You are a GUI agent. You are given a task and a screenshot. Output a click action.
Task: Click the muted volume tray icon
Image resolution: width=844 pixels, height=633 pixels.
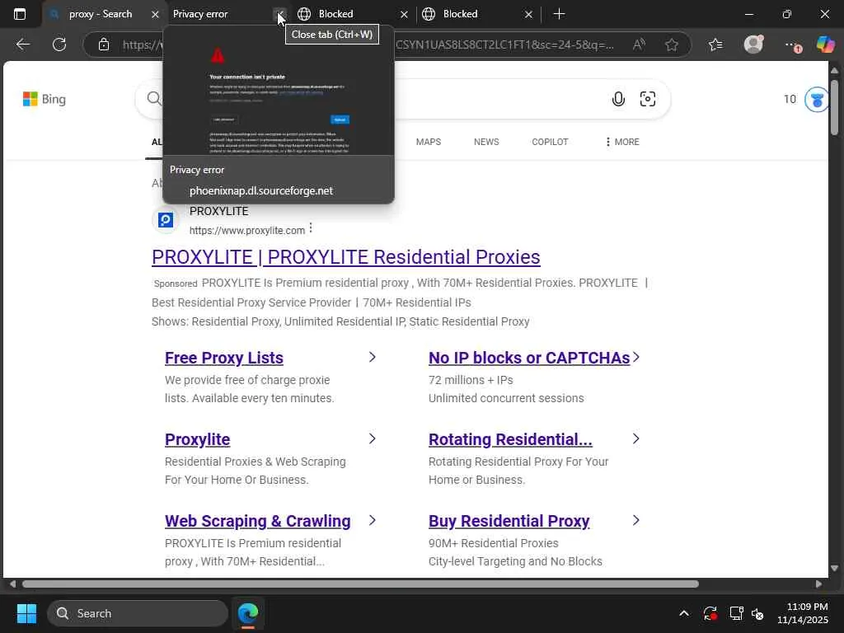757,613
